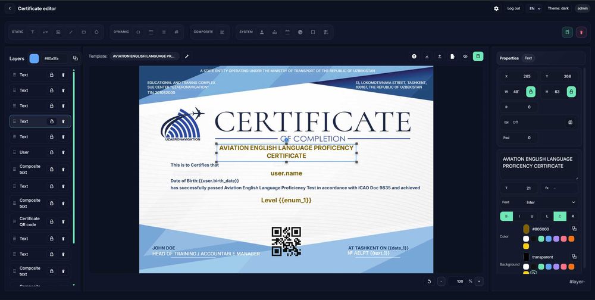Delete the Certificate QR code layer
Image resolution: width=595 pixels, height=300 pixels.
(63, 222)
